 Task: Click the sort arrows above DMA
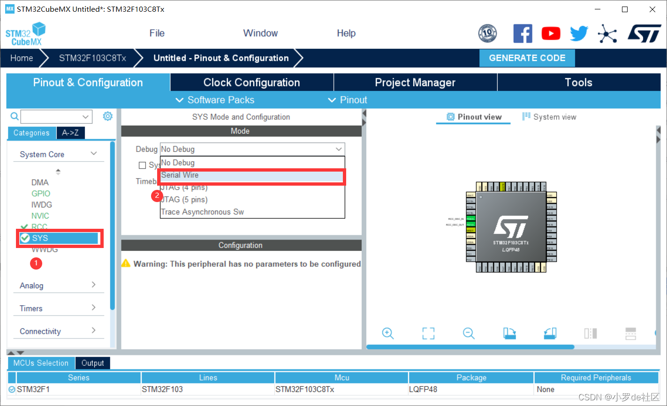(58, 172)
